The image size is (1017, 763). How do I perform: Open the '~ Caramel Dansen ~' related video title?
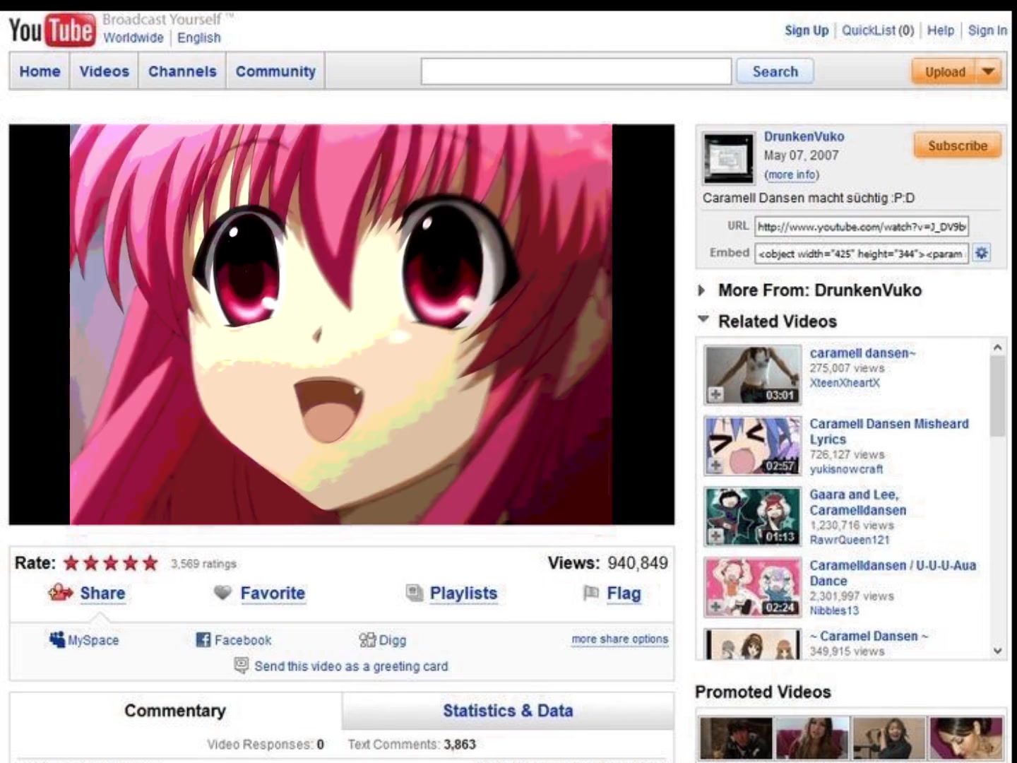click(x=869, y=636)
